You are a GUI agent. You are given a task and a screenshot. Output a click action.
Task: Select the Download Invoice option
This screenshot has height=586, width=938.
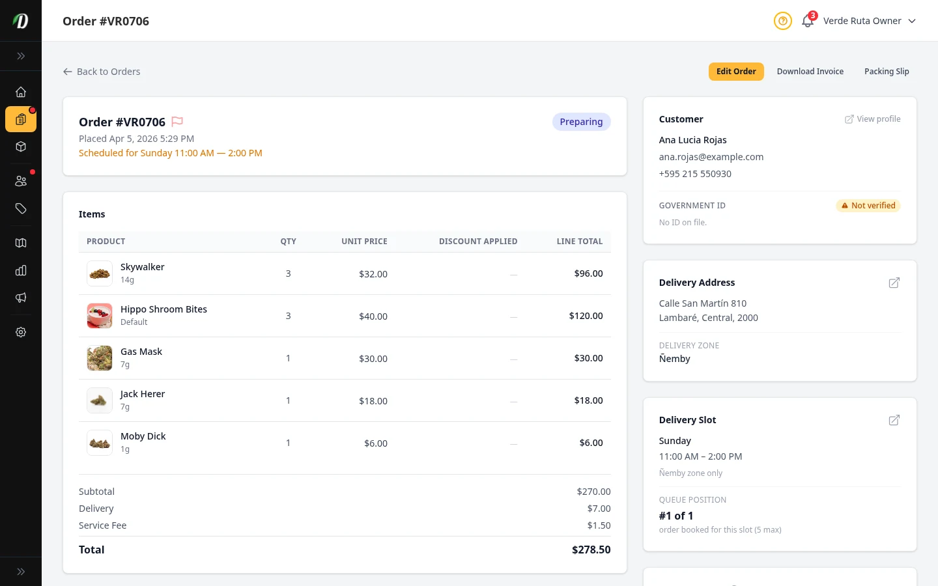810,71
